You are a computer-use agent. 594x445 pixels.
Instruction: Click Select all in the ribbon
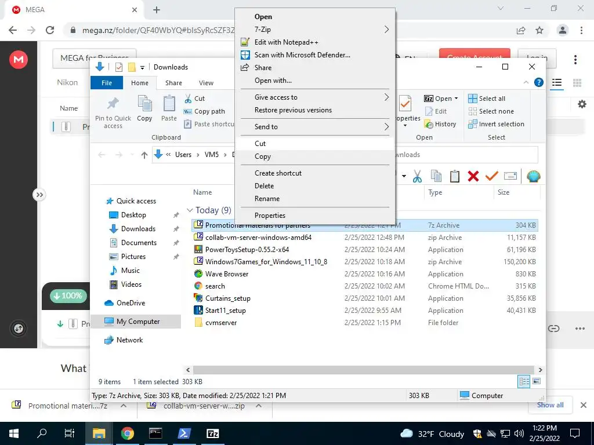[x=487, y=99]
